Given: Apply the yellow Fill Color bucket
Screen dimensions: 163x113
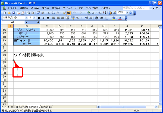Looking at the screenshot, I should pyautogui.click(x=113, y=18).
